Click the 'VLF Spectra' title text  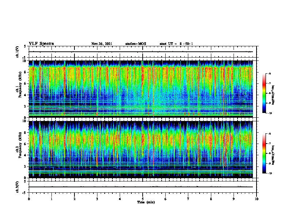[x=41, y=43]
